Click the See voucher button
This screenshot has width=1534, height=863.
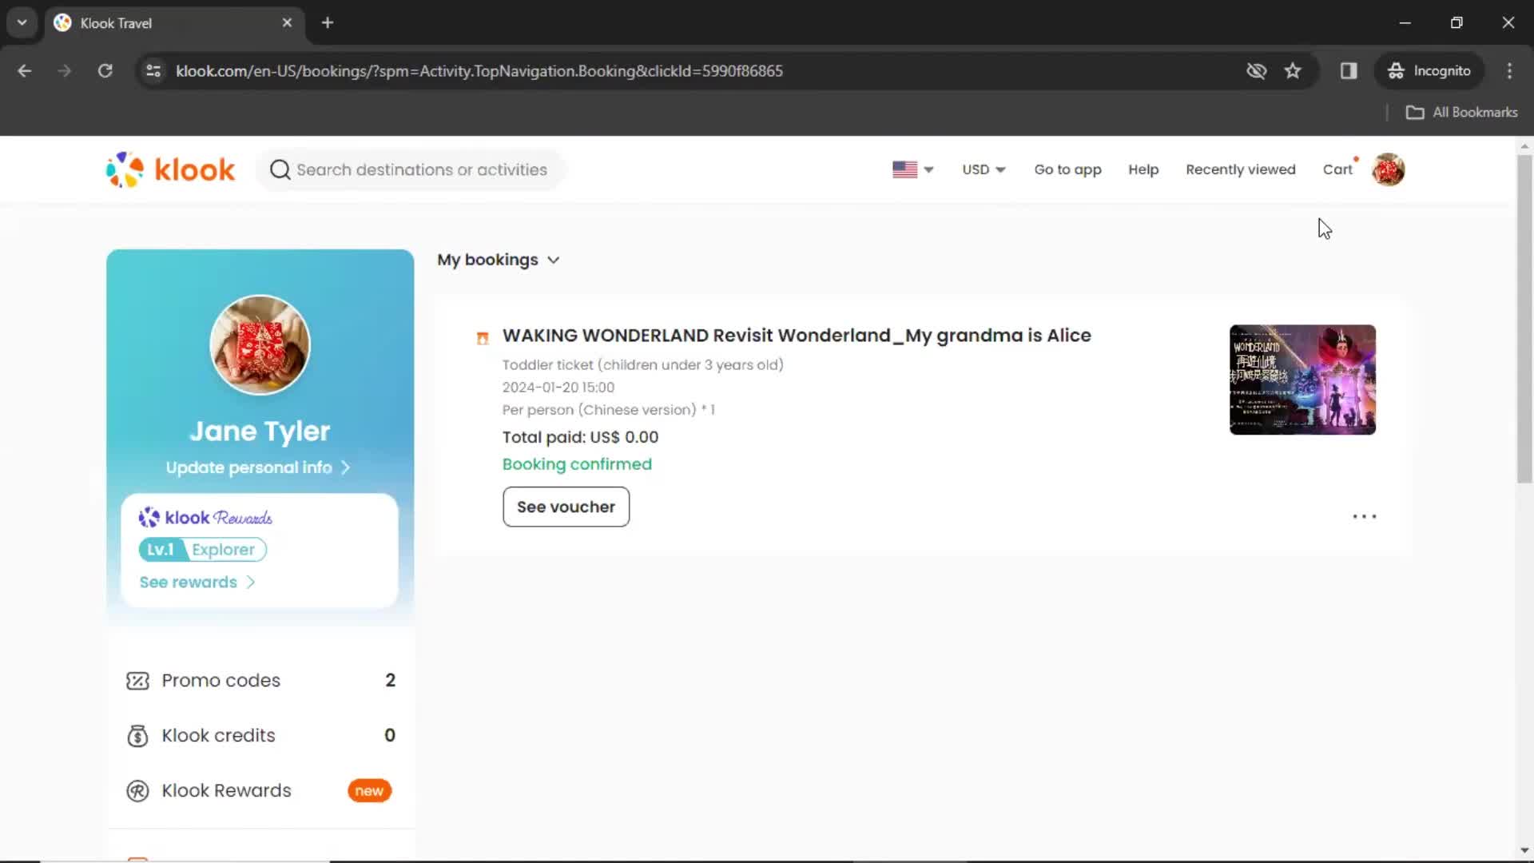tap(566, 507)
